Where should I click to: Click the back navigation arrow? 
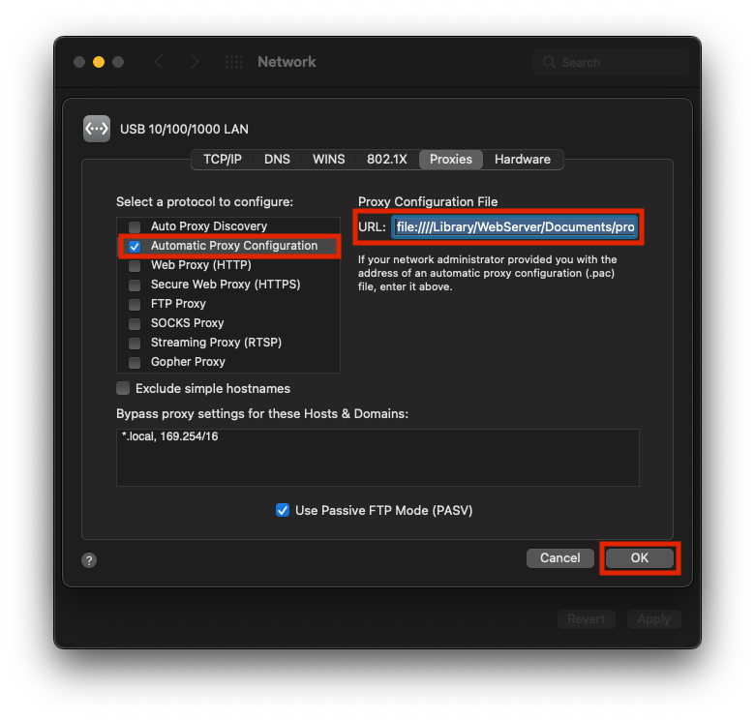pos(159,62)
